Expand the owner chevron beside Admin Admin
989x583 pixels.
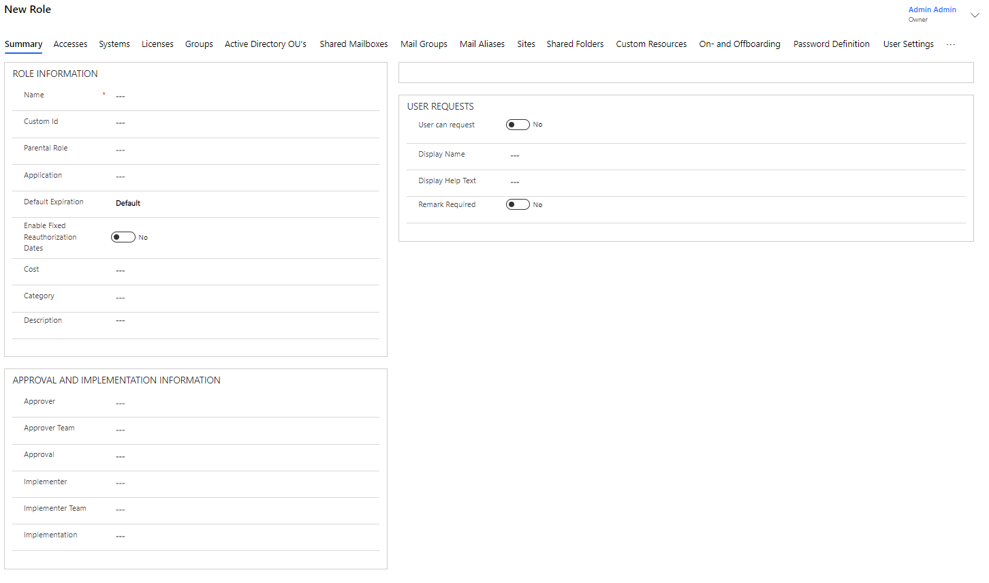(974, 15)
